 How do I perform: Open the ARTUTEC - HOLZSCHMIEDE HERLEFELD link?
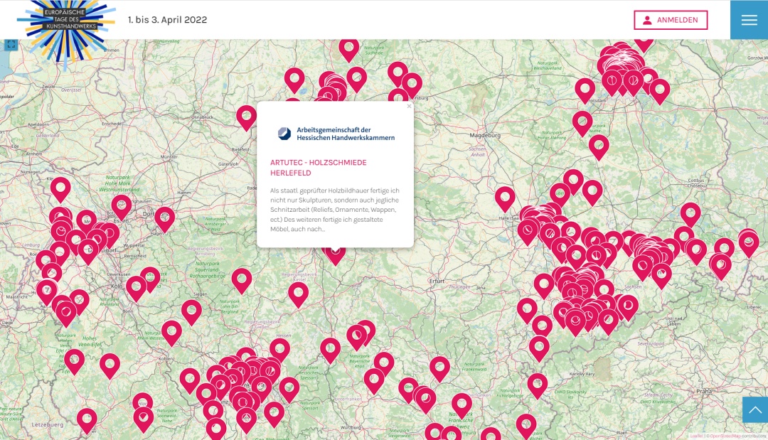319,167
